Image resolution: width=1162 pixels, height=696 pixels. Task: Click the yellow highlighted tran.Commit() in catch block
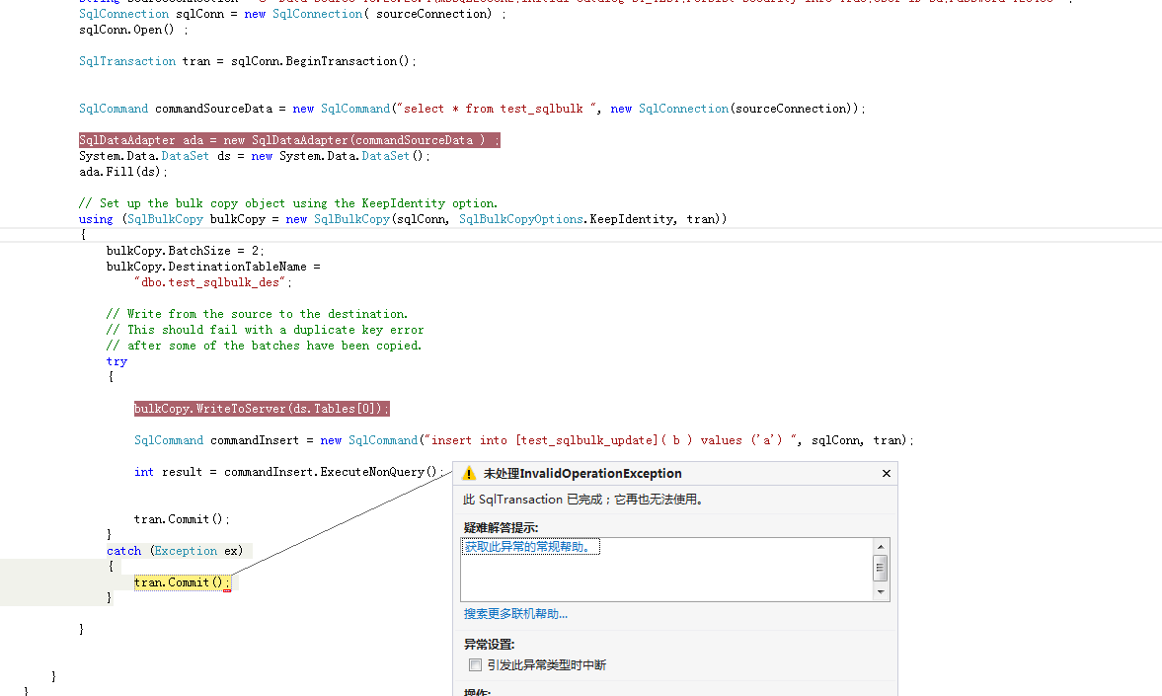pyautogui.click(x=183, y=582)
